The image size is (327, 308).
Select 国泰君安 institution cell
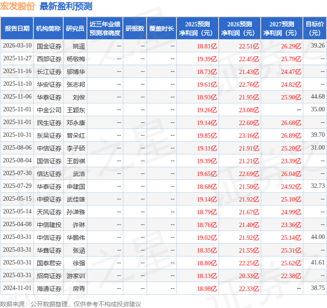point(49,263)
